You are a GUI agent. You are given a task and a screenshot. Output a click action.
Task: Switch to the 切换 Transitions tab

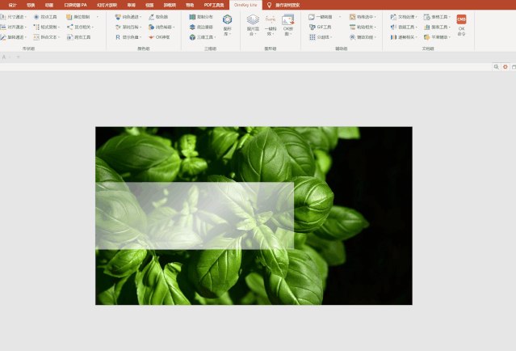(x=31, y=5)
